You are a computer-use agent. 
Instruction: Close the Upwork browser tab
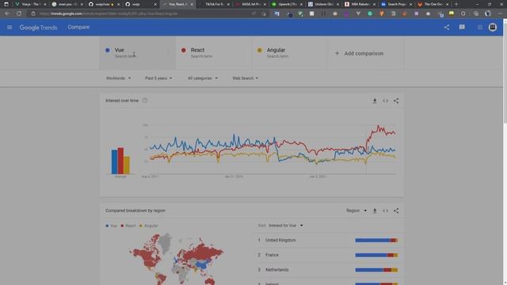(x=301, y=5)
